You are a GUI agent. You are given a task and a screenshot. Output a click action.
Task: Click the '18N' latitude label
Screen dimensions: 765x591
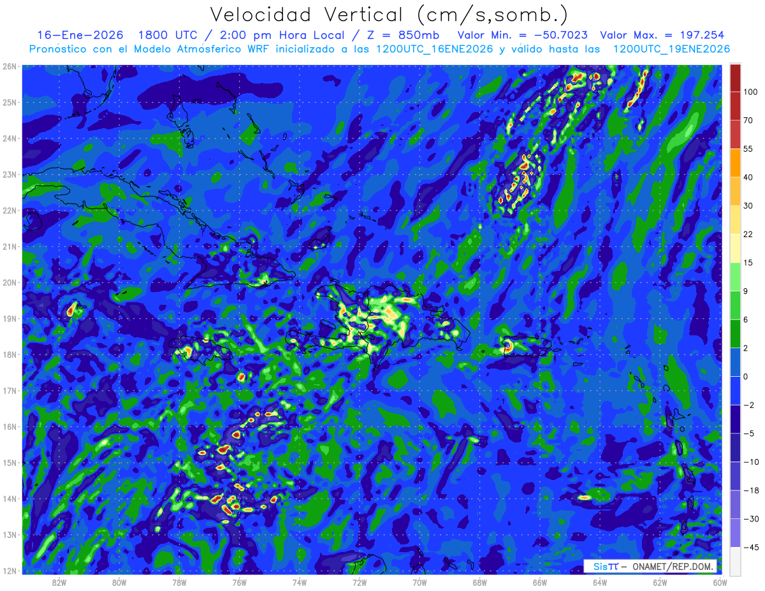tap(10, 354)
